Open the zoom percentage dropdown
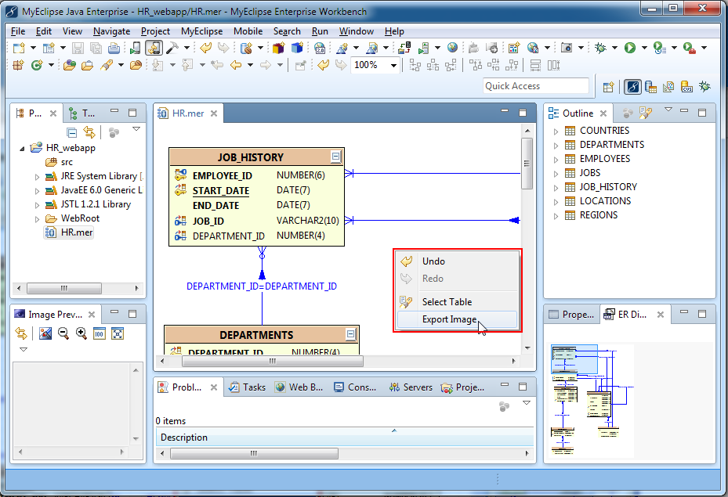728x497 pixels. (393, 65)
